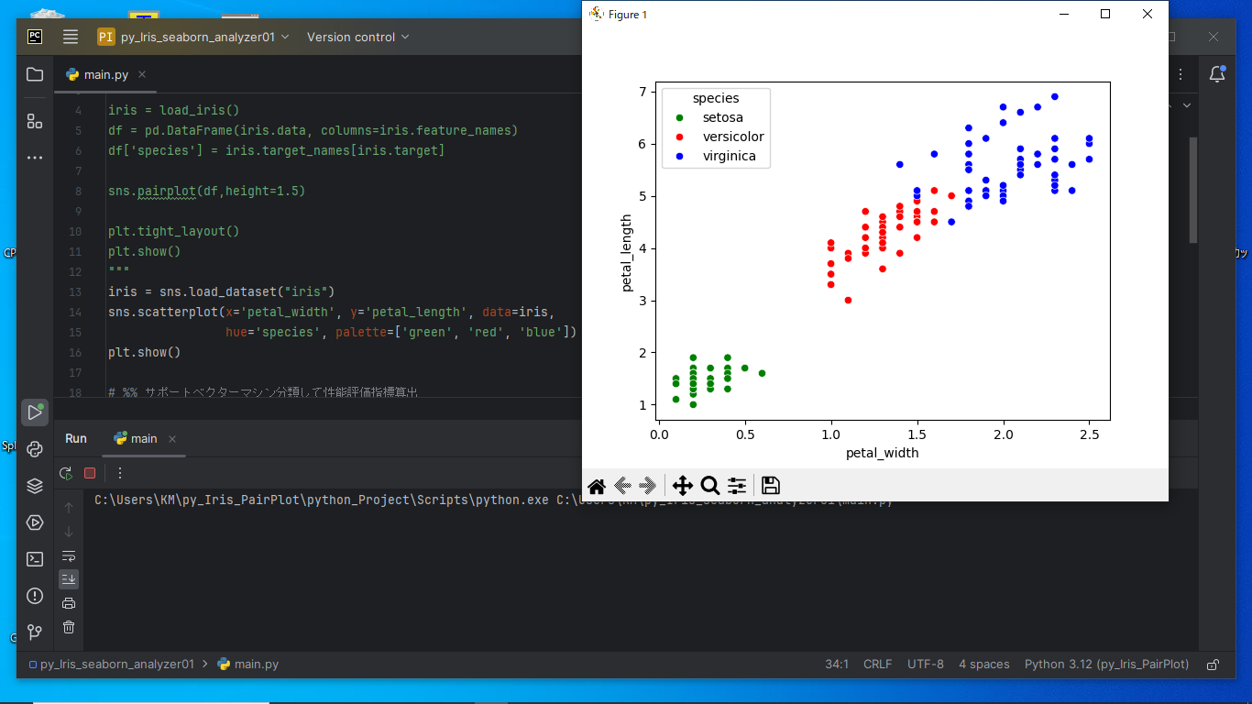Screen dimensions: 1252x704
Task: Go forward to next view in Figure 1
Action: point(648,486)
